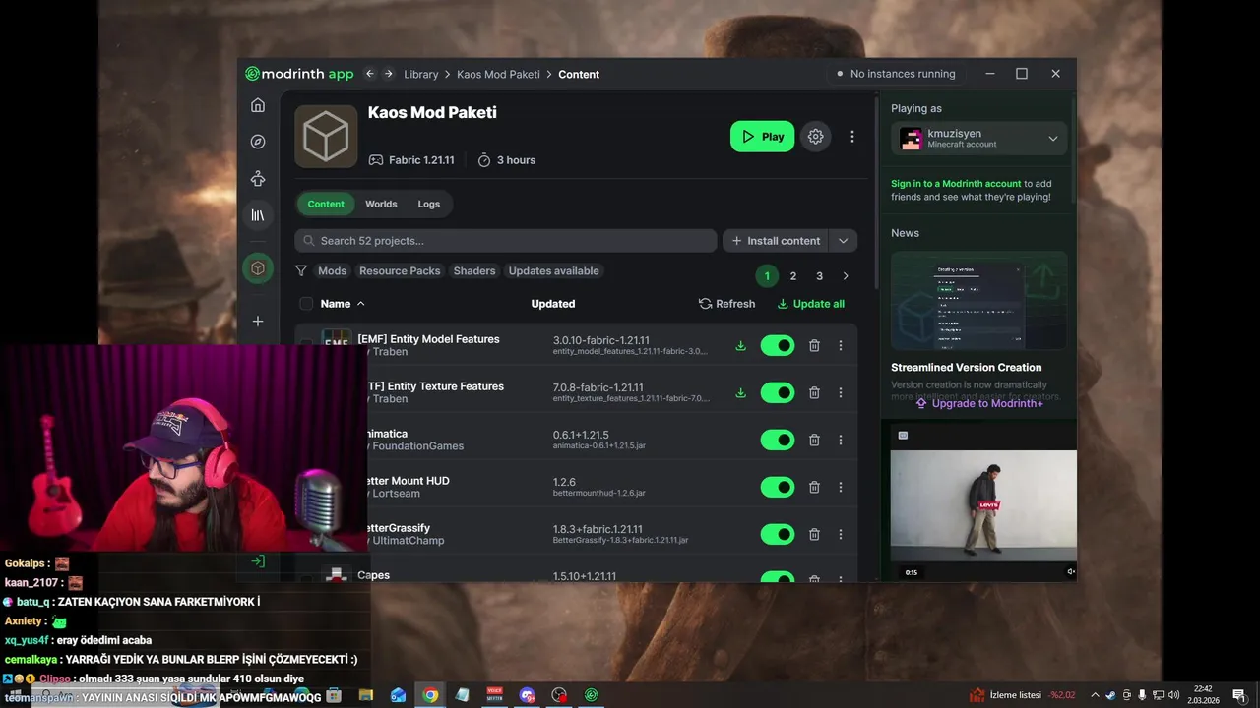
Task: Delete the BetterGrassify mod
Action: pos(814,534)
